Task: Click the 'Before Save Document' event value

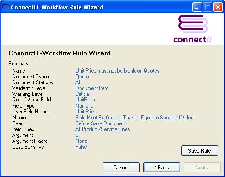Action: 101,123
